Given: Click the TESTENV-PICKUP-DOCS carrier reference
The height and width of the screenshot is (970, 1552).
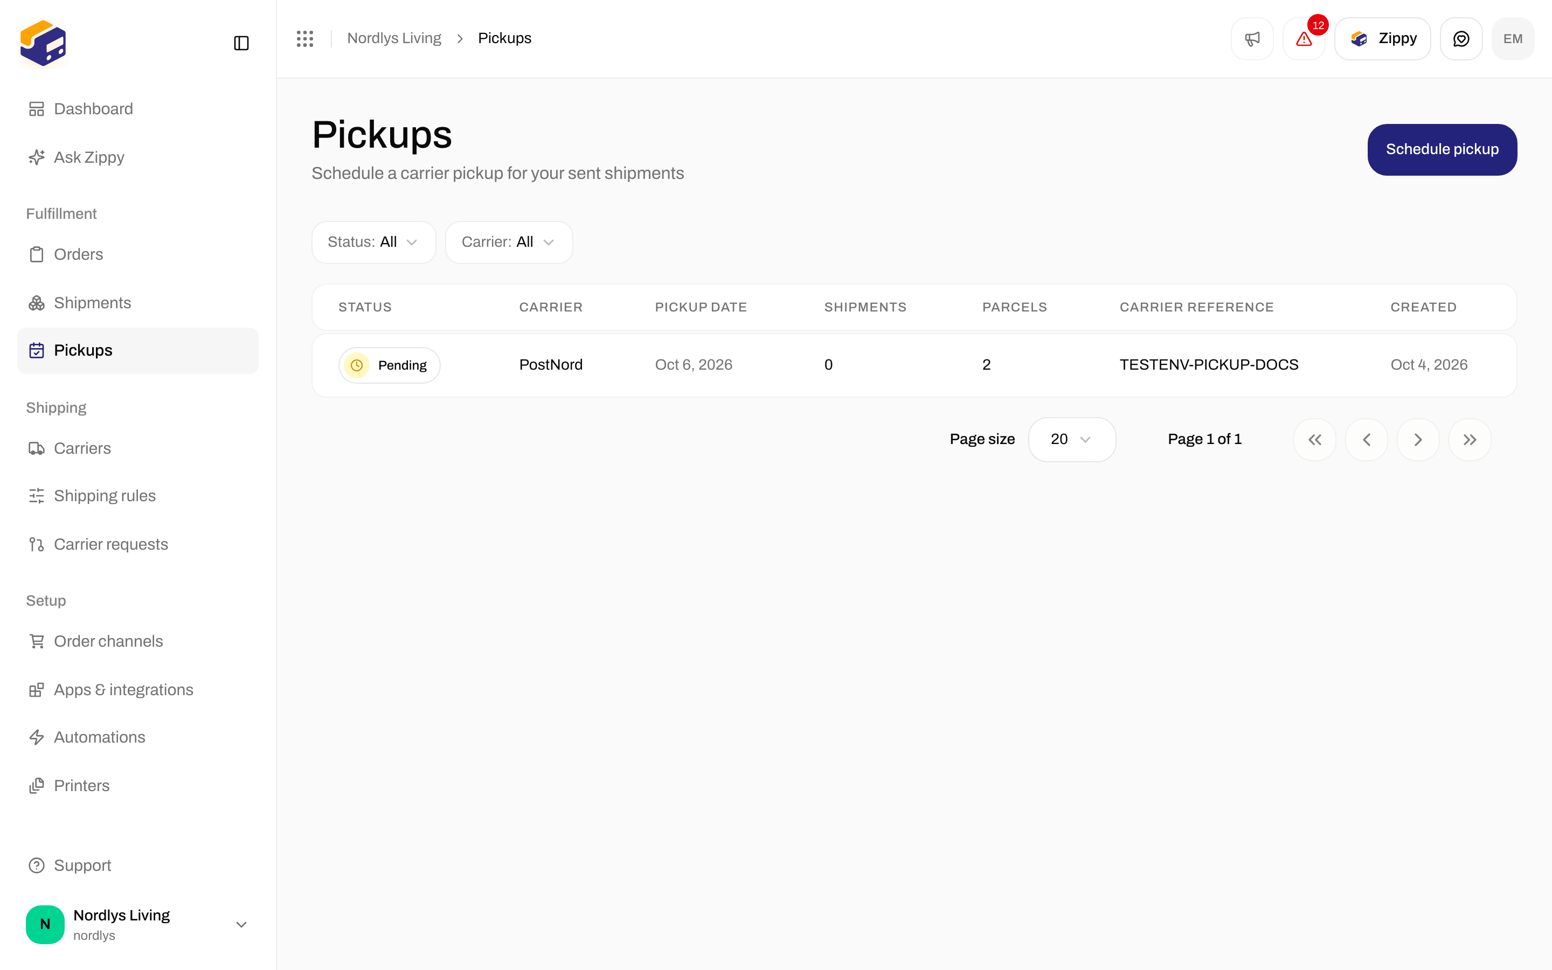Looking at the screenshot, I should click(x=1209, y=365).
